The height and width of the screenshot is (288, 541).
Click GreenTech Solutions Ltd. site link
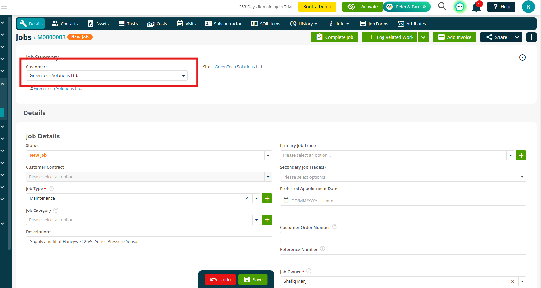click(239, 67)
